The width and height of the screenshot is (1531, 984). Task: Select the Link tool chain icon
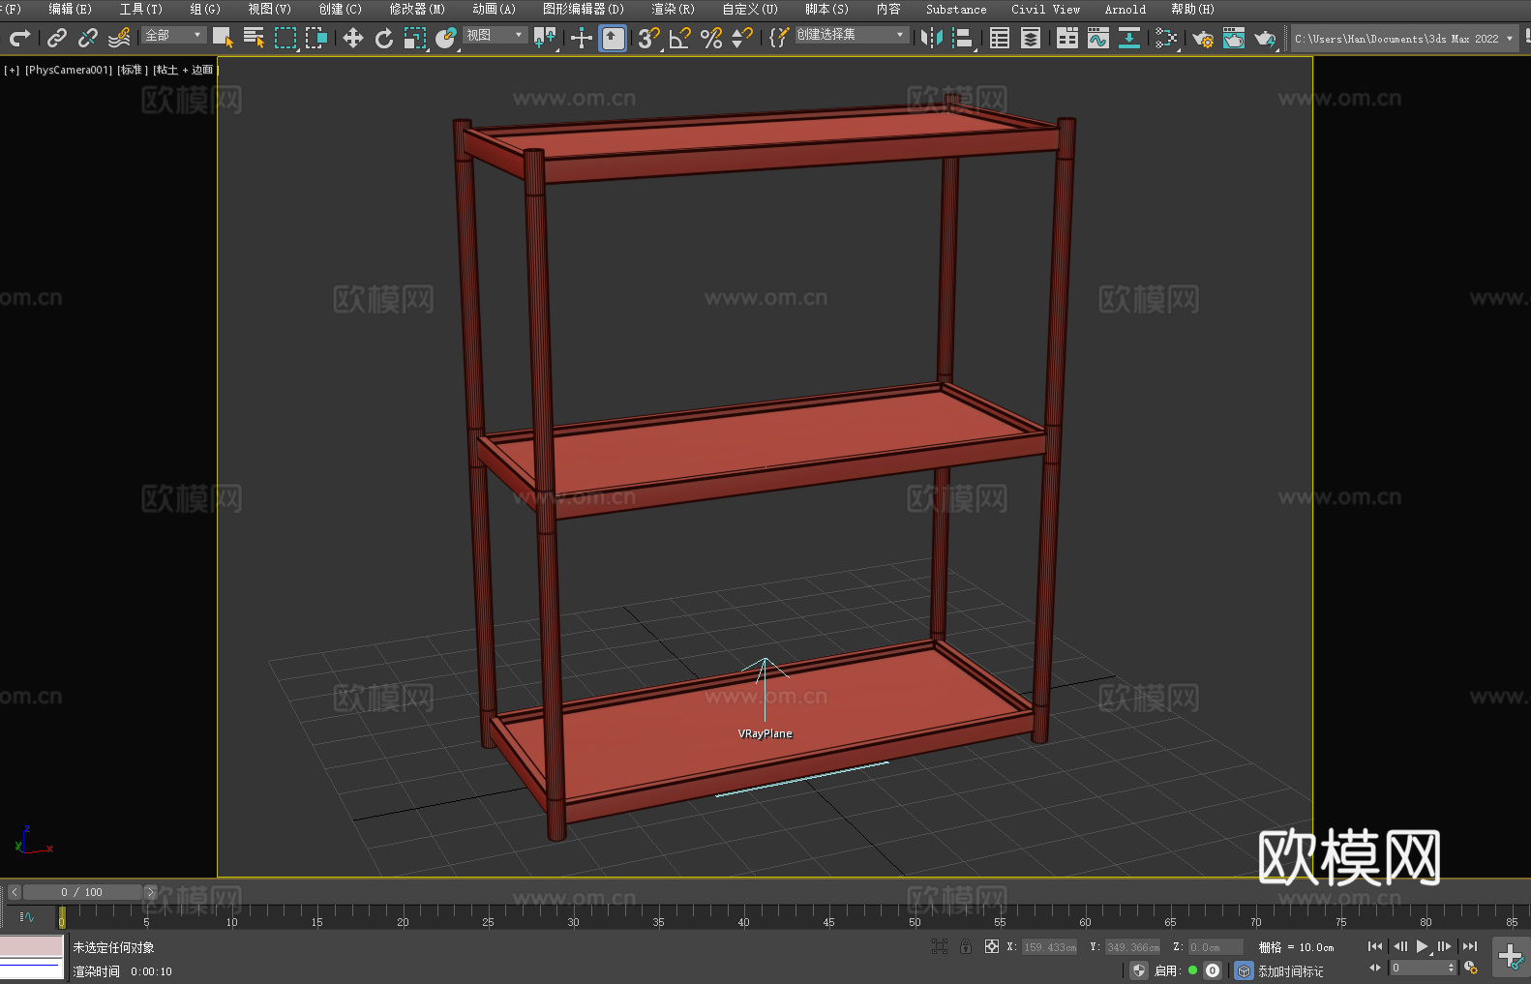coord(57,38)
